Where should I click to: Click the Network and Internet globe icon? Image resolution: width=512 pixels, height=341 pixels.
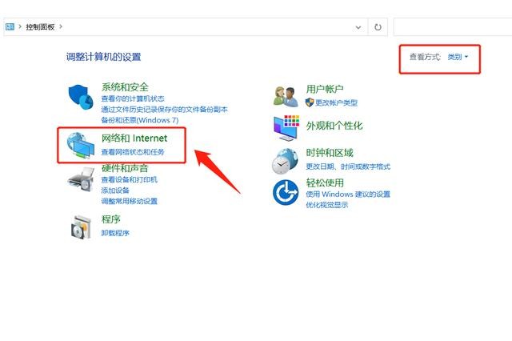click(x=81, y=146)
